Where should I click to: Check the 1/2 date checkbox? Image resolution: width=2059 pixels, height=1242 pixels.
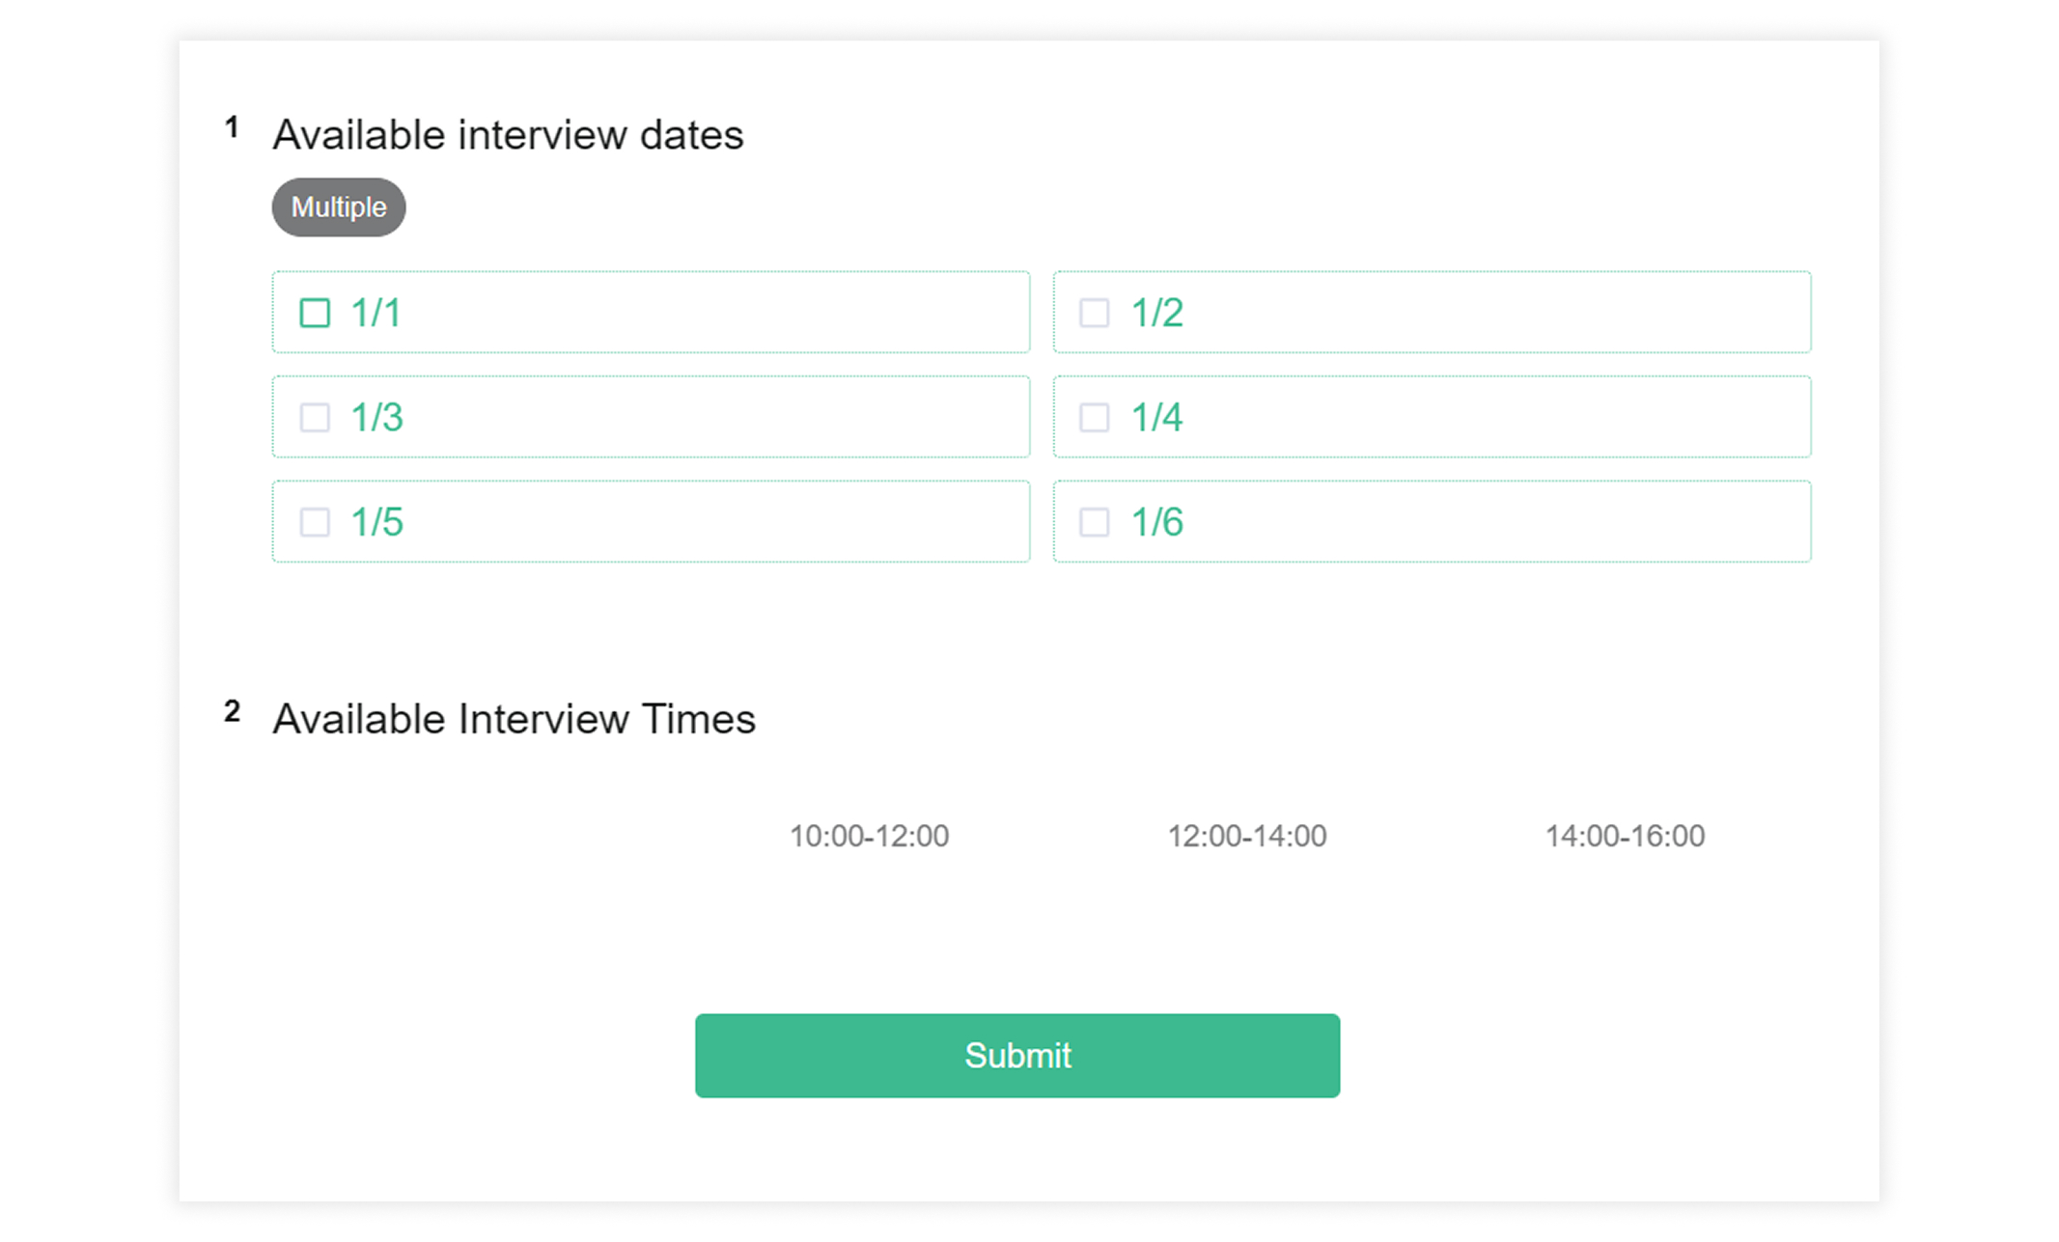[x=1094, y=313]
